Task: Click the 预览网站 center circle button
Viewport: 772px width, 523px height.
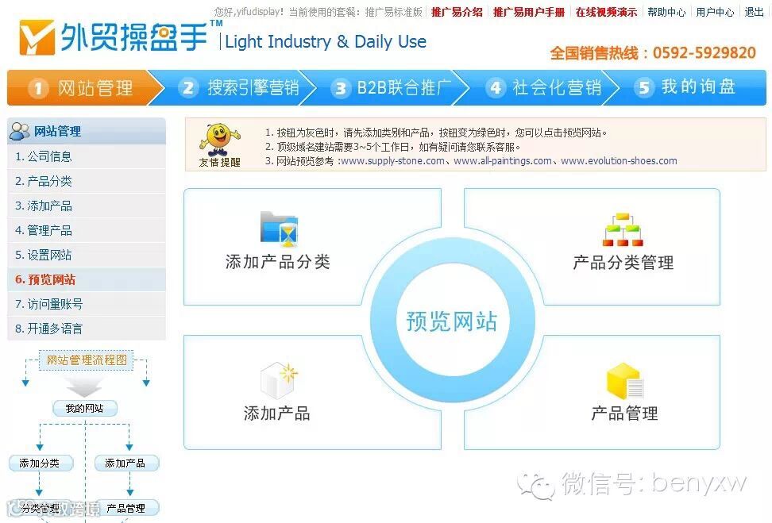Action: point(452,321)
